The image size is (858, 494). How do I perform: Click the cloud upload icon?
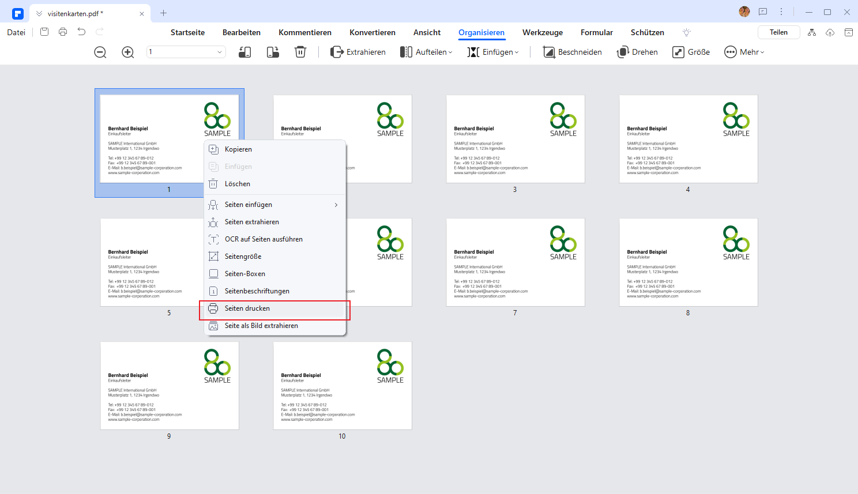coord(830,32)
